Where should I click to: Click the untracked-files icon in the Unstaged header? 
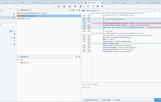pos(70,10)
